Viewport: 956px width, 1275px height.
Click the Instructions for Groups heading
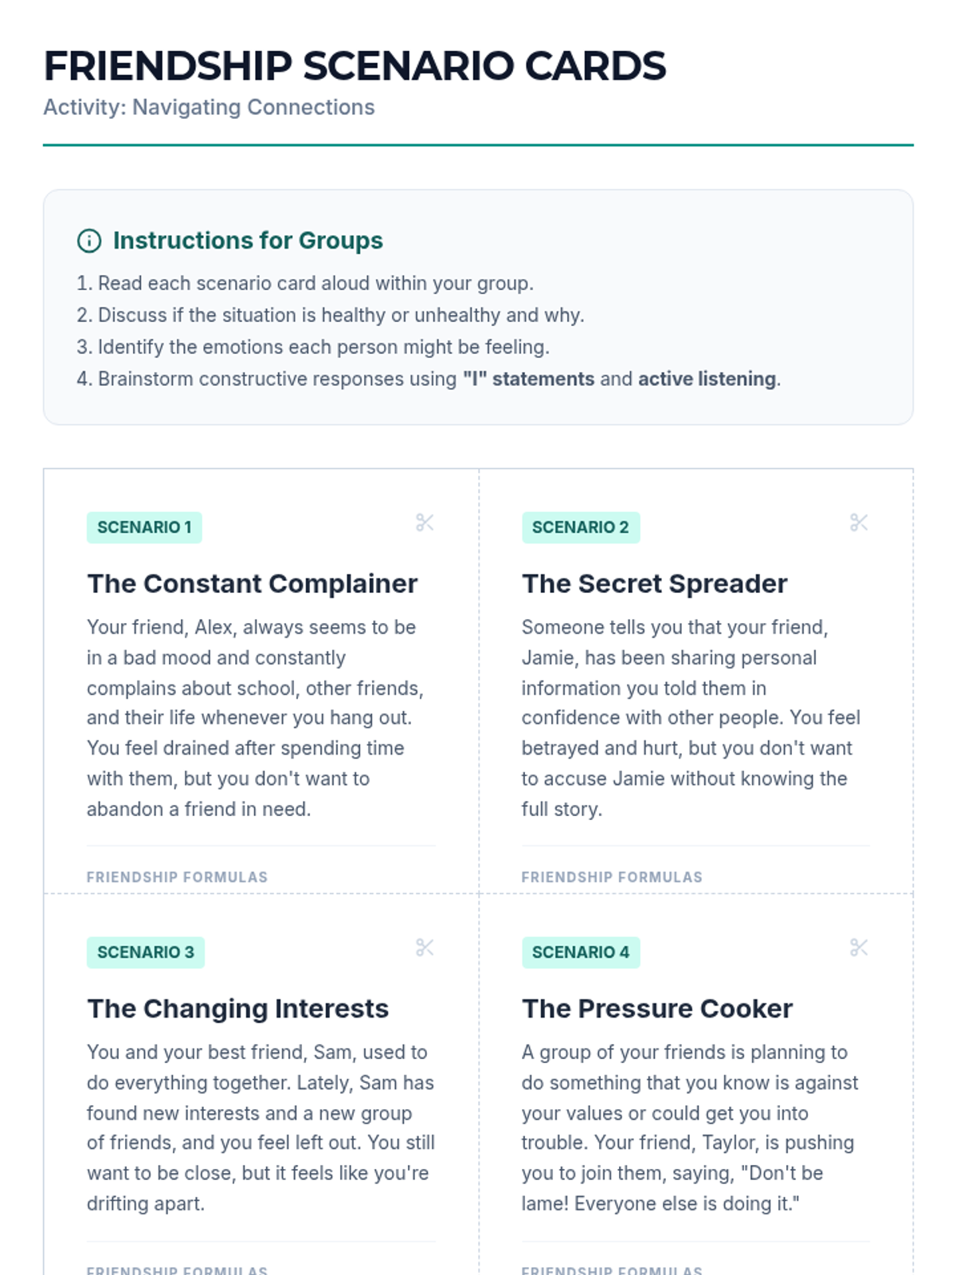coord(248,241)
